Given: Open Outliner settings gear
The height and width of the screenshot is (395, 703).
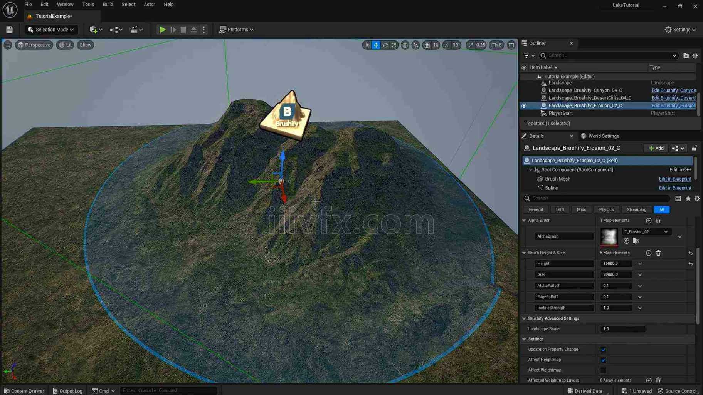Looking at the screenshot, I should pos(695,56).
